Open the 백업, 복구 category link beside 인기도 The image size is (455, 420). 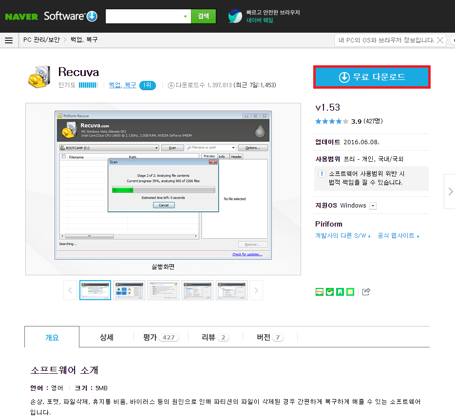point(122,85)
